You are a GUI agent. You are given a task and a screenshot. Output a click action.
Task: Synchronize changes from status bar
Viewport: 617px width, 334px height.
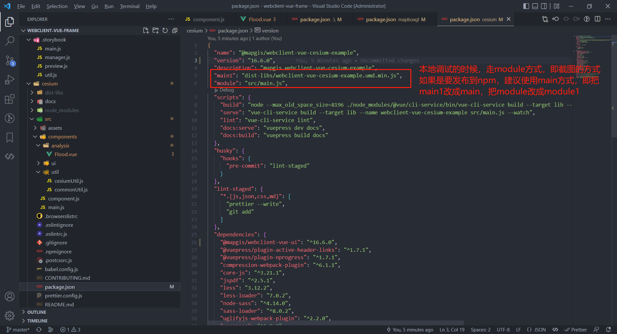coord(39,330)
